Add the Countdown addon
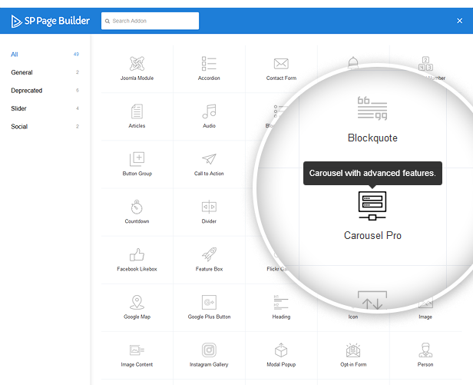 137,207
